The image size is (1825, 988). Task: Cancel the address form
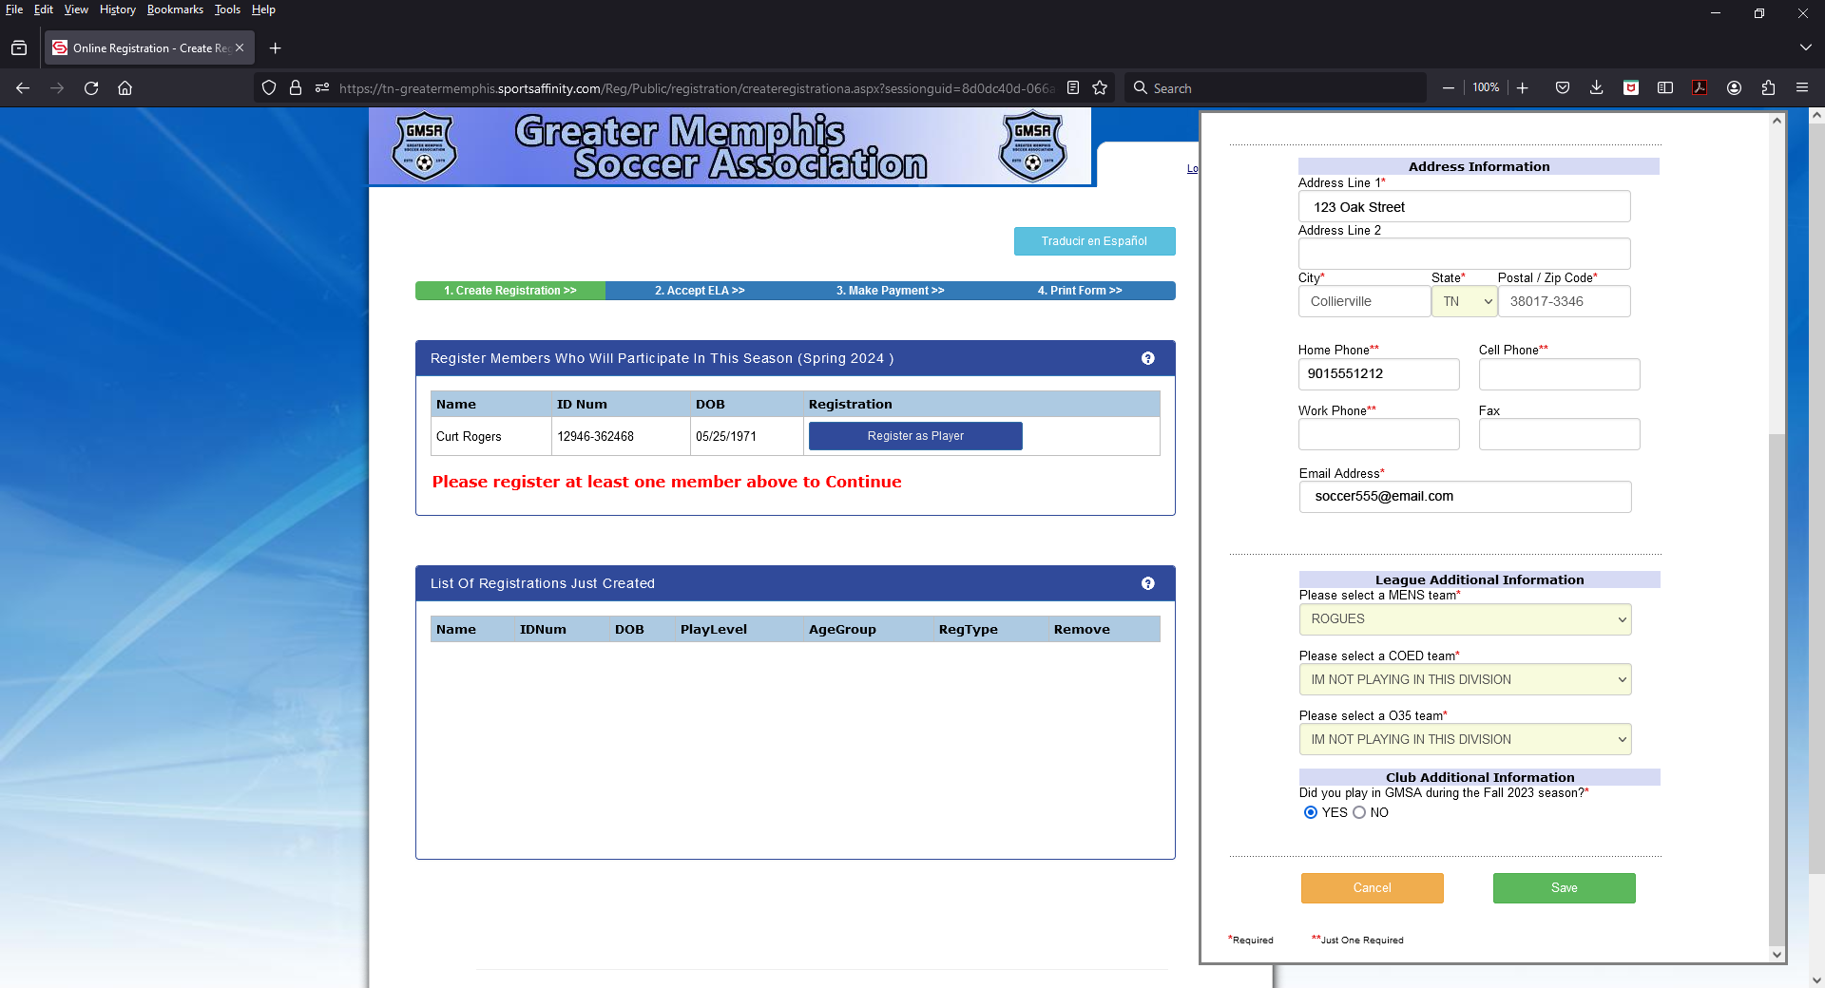(1372, 888)
